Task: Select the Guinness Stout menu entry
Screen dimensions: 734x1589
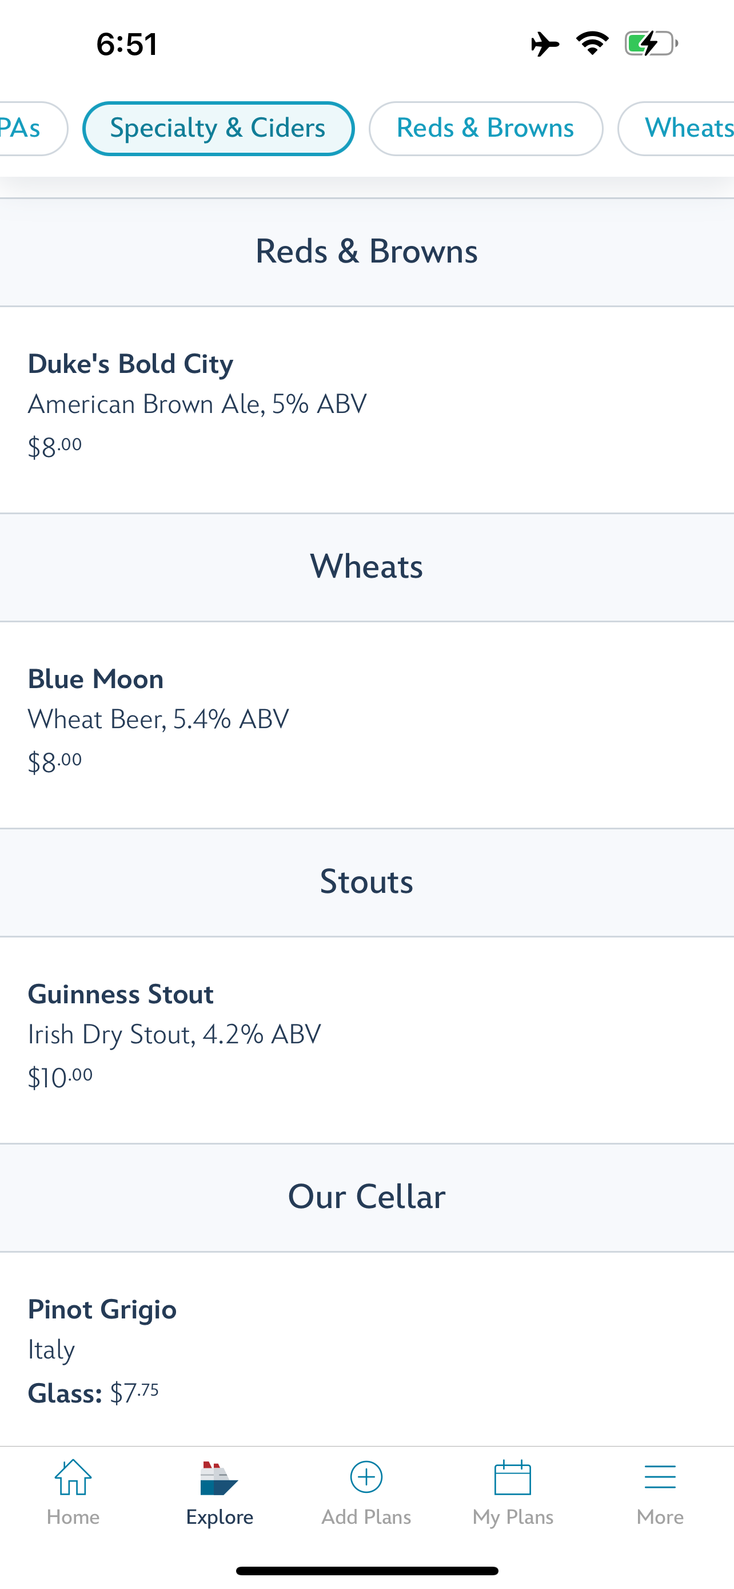Action: (x=366, y=1035)
